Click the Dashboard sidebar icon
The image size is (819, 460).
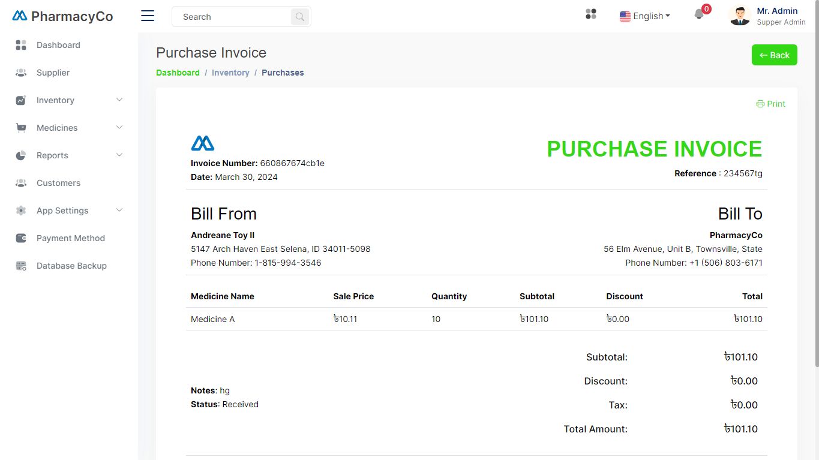21,45
